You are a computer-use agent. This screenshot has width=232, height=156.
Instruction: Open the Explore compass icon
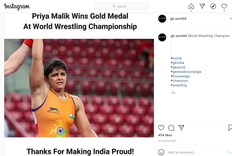click(213, 6)
